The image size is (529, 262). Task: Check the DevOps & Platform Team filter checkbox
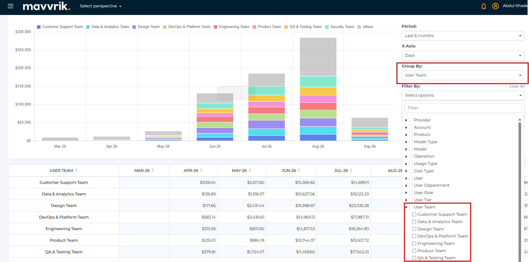tap(414, 236)
